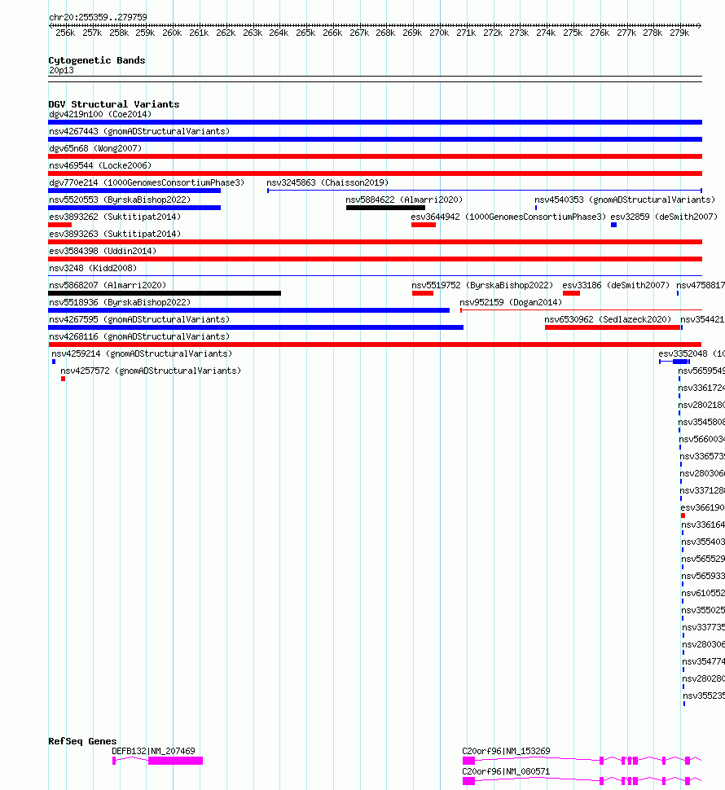Click the blue bar under nsv5518936

click(x=249, y=310)
